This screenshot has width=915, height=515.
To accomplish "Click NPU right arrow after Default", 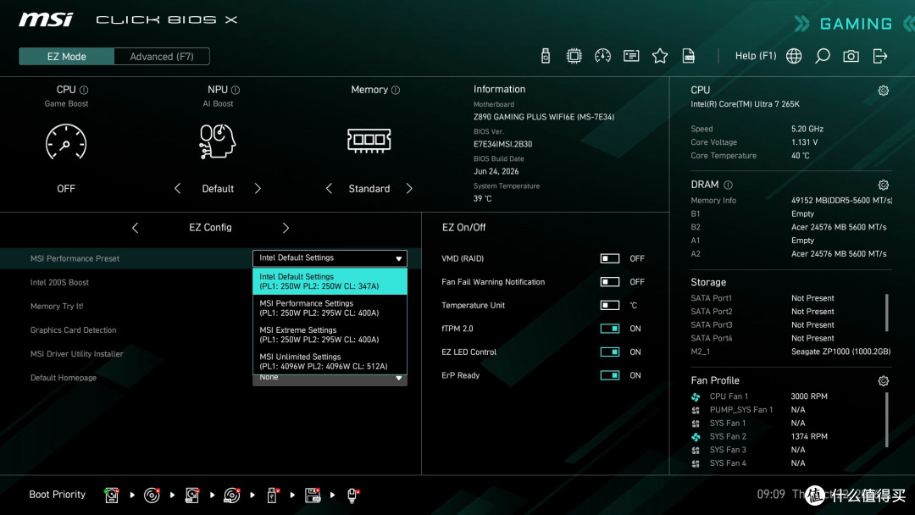I will pos(258,188).
